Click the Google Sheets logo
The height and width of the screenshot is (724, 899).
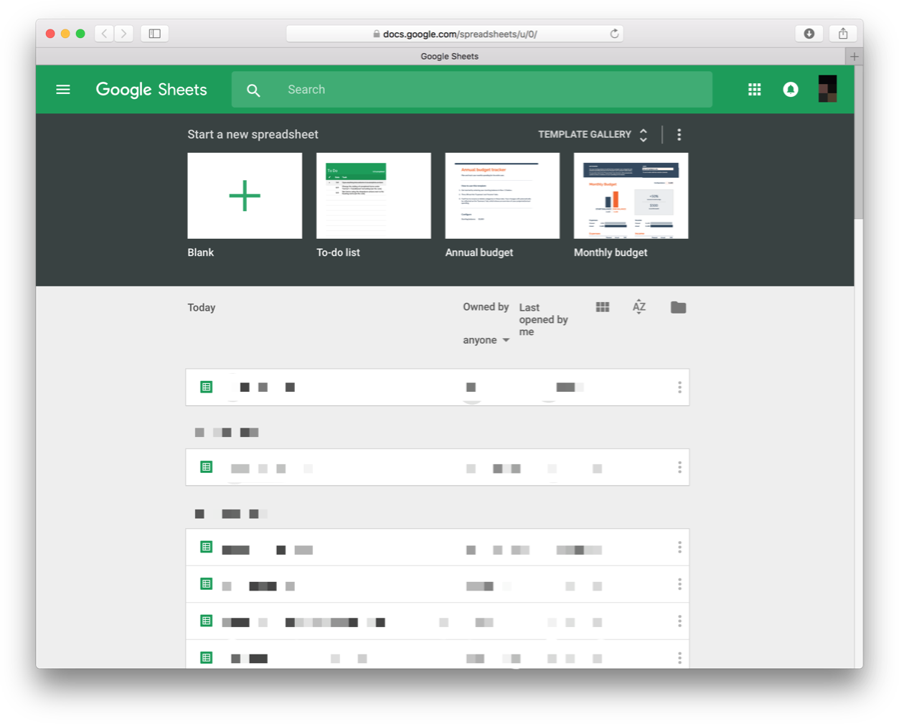(151, 90)
